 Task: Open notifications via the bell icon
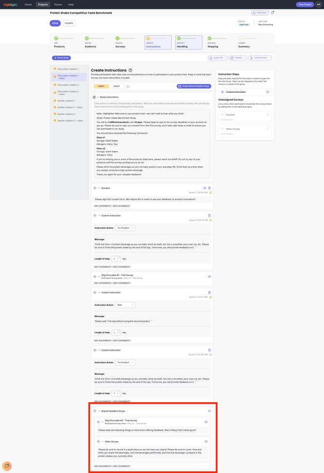click(273, 13)
